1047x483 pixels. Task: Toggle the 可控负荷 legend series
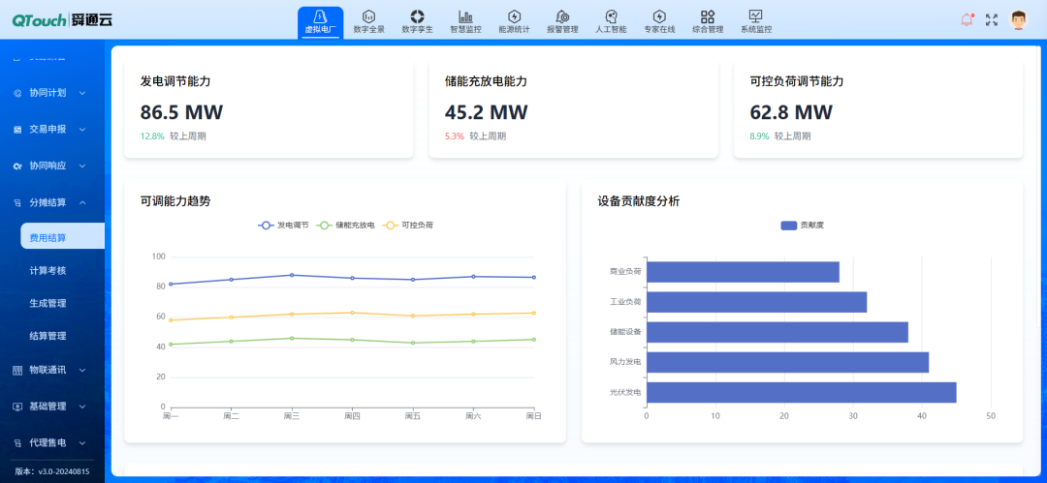(x=408, y=226)
